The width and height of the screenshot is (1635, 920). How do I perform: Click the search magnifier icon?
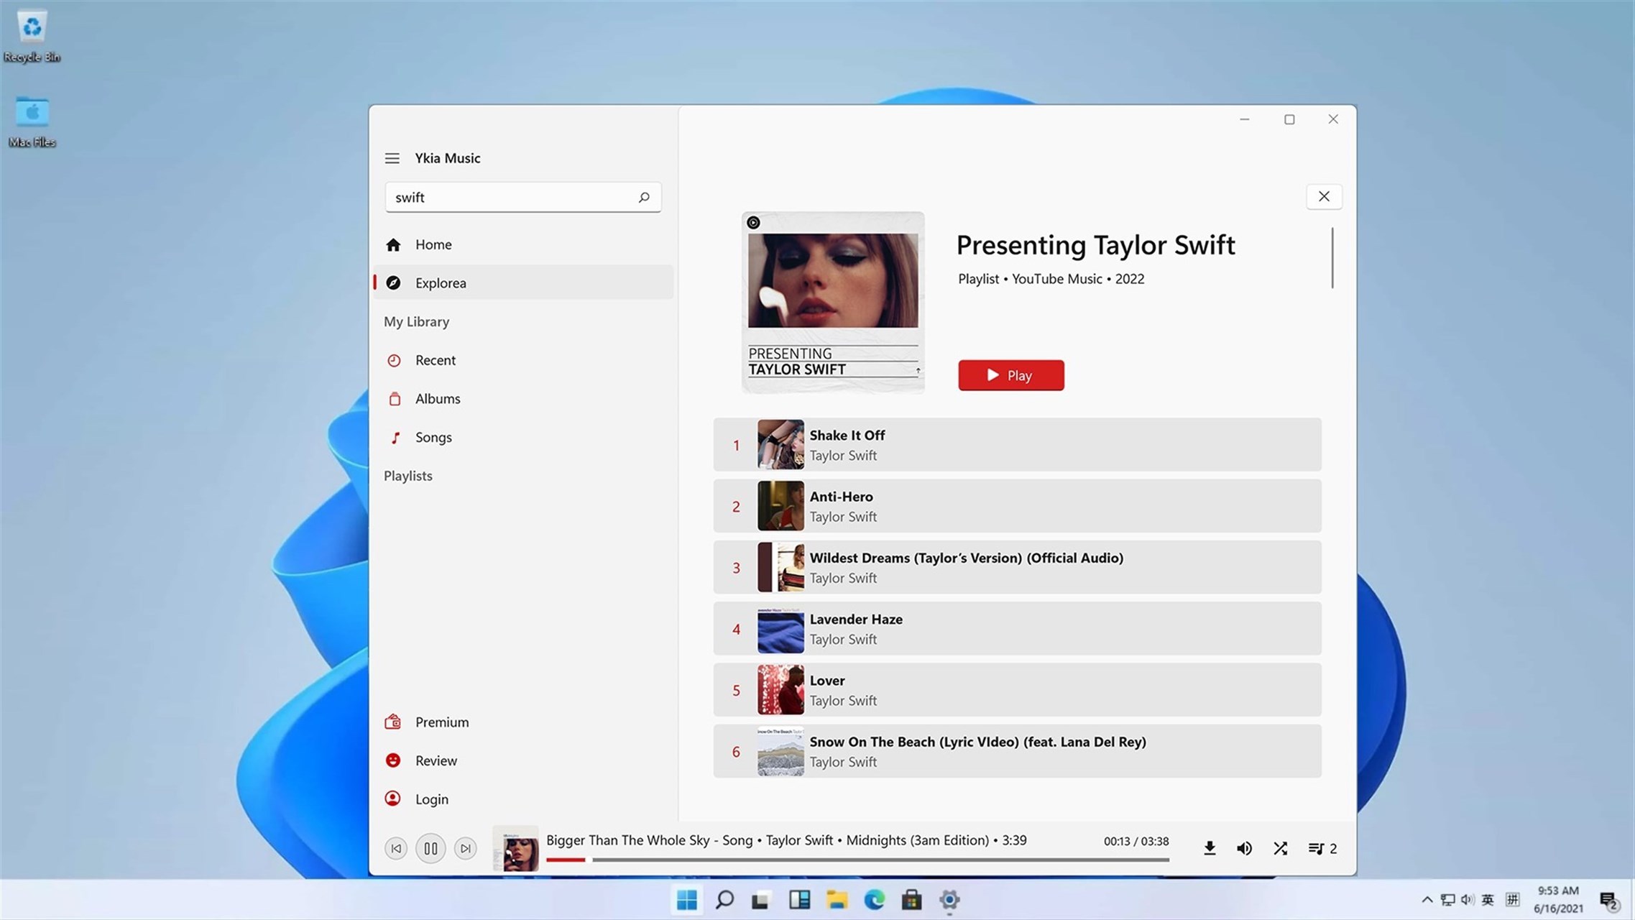tap(644, 197)
